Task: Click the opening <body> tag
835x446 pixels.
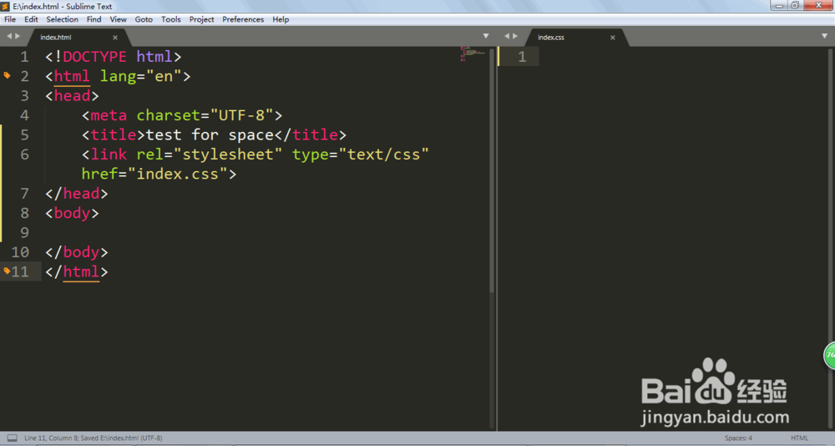Action: pyautogui.click(x=73, y=213)
